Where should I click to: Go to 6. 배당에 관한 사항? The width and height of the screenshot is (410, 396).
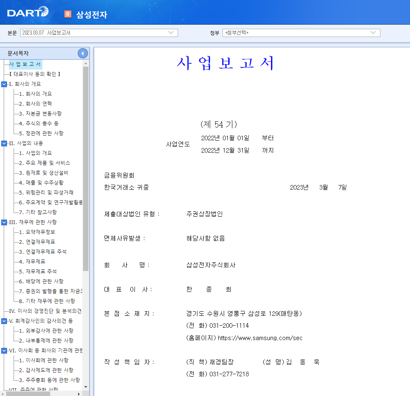(41, 282)
